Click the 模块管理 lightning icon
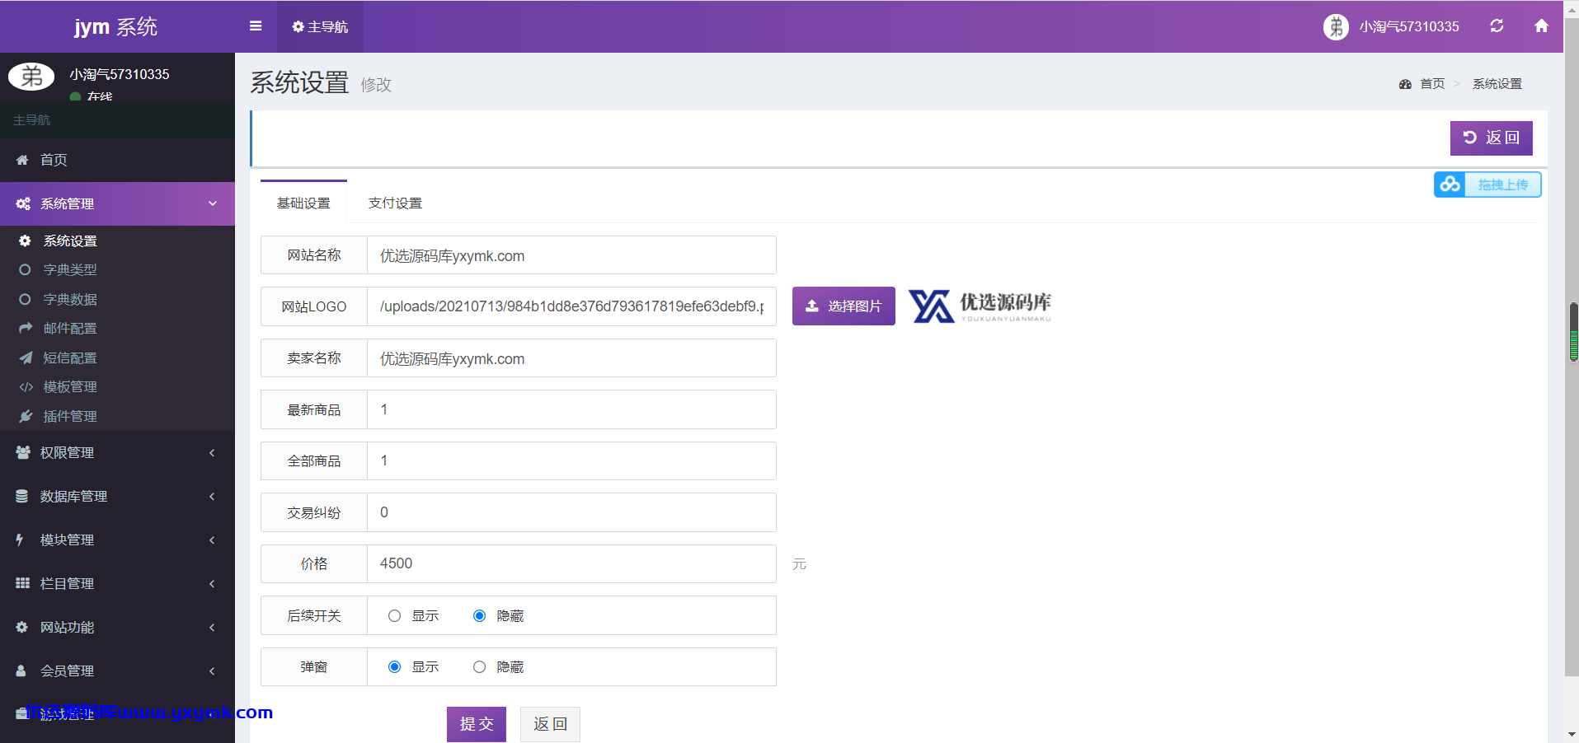The width and height of the screenshot is (1579, 743). click(x=20, y=540)
